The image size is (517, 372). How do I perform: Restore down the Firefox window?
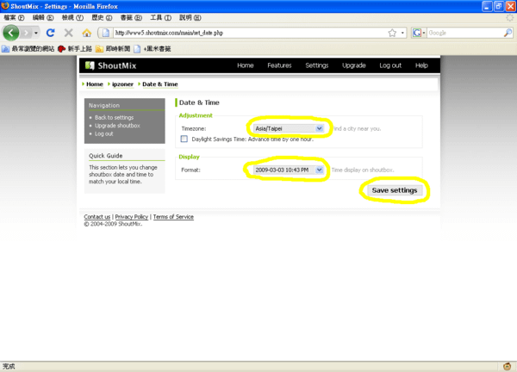pyautogui.click(x=499, y=6)
